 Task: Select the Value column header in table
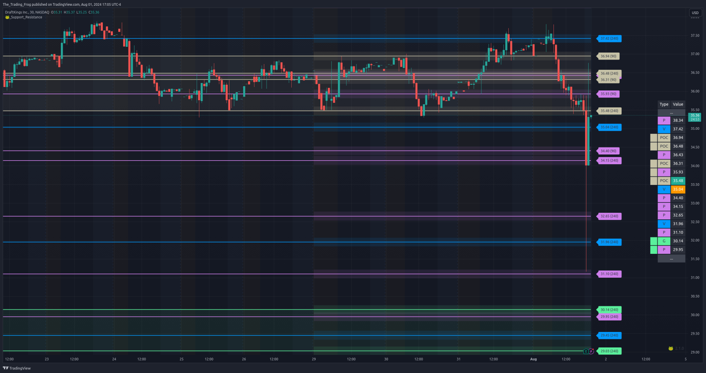678,105
